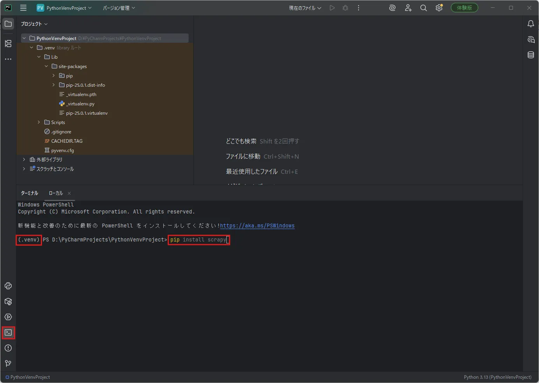
Task: Open the main hamburger menu
Action: [23, 8]
